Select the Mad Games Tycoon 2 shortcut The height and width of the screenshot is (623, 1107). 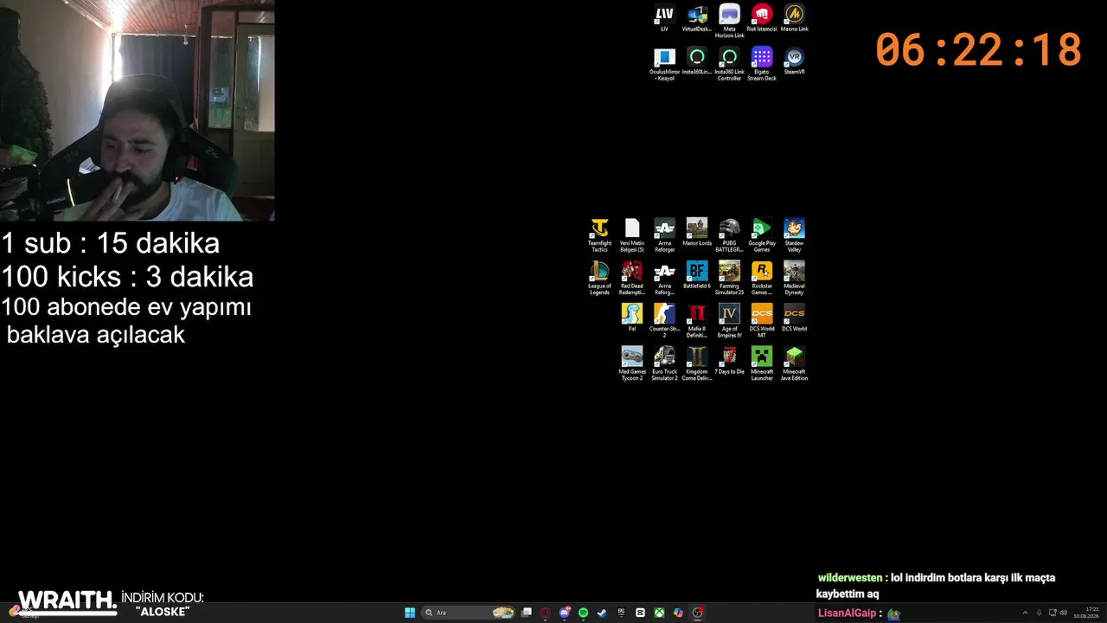pyautogui.click(x=632, y=364)
